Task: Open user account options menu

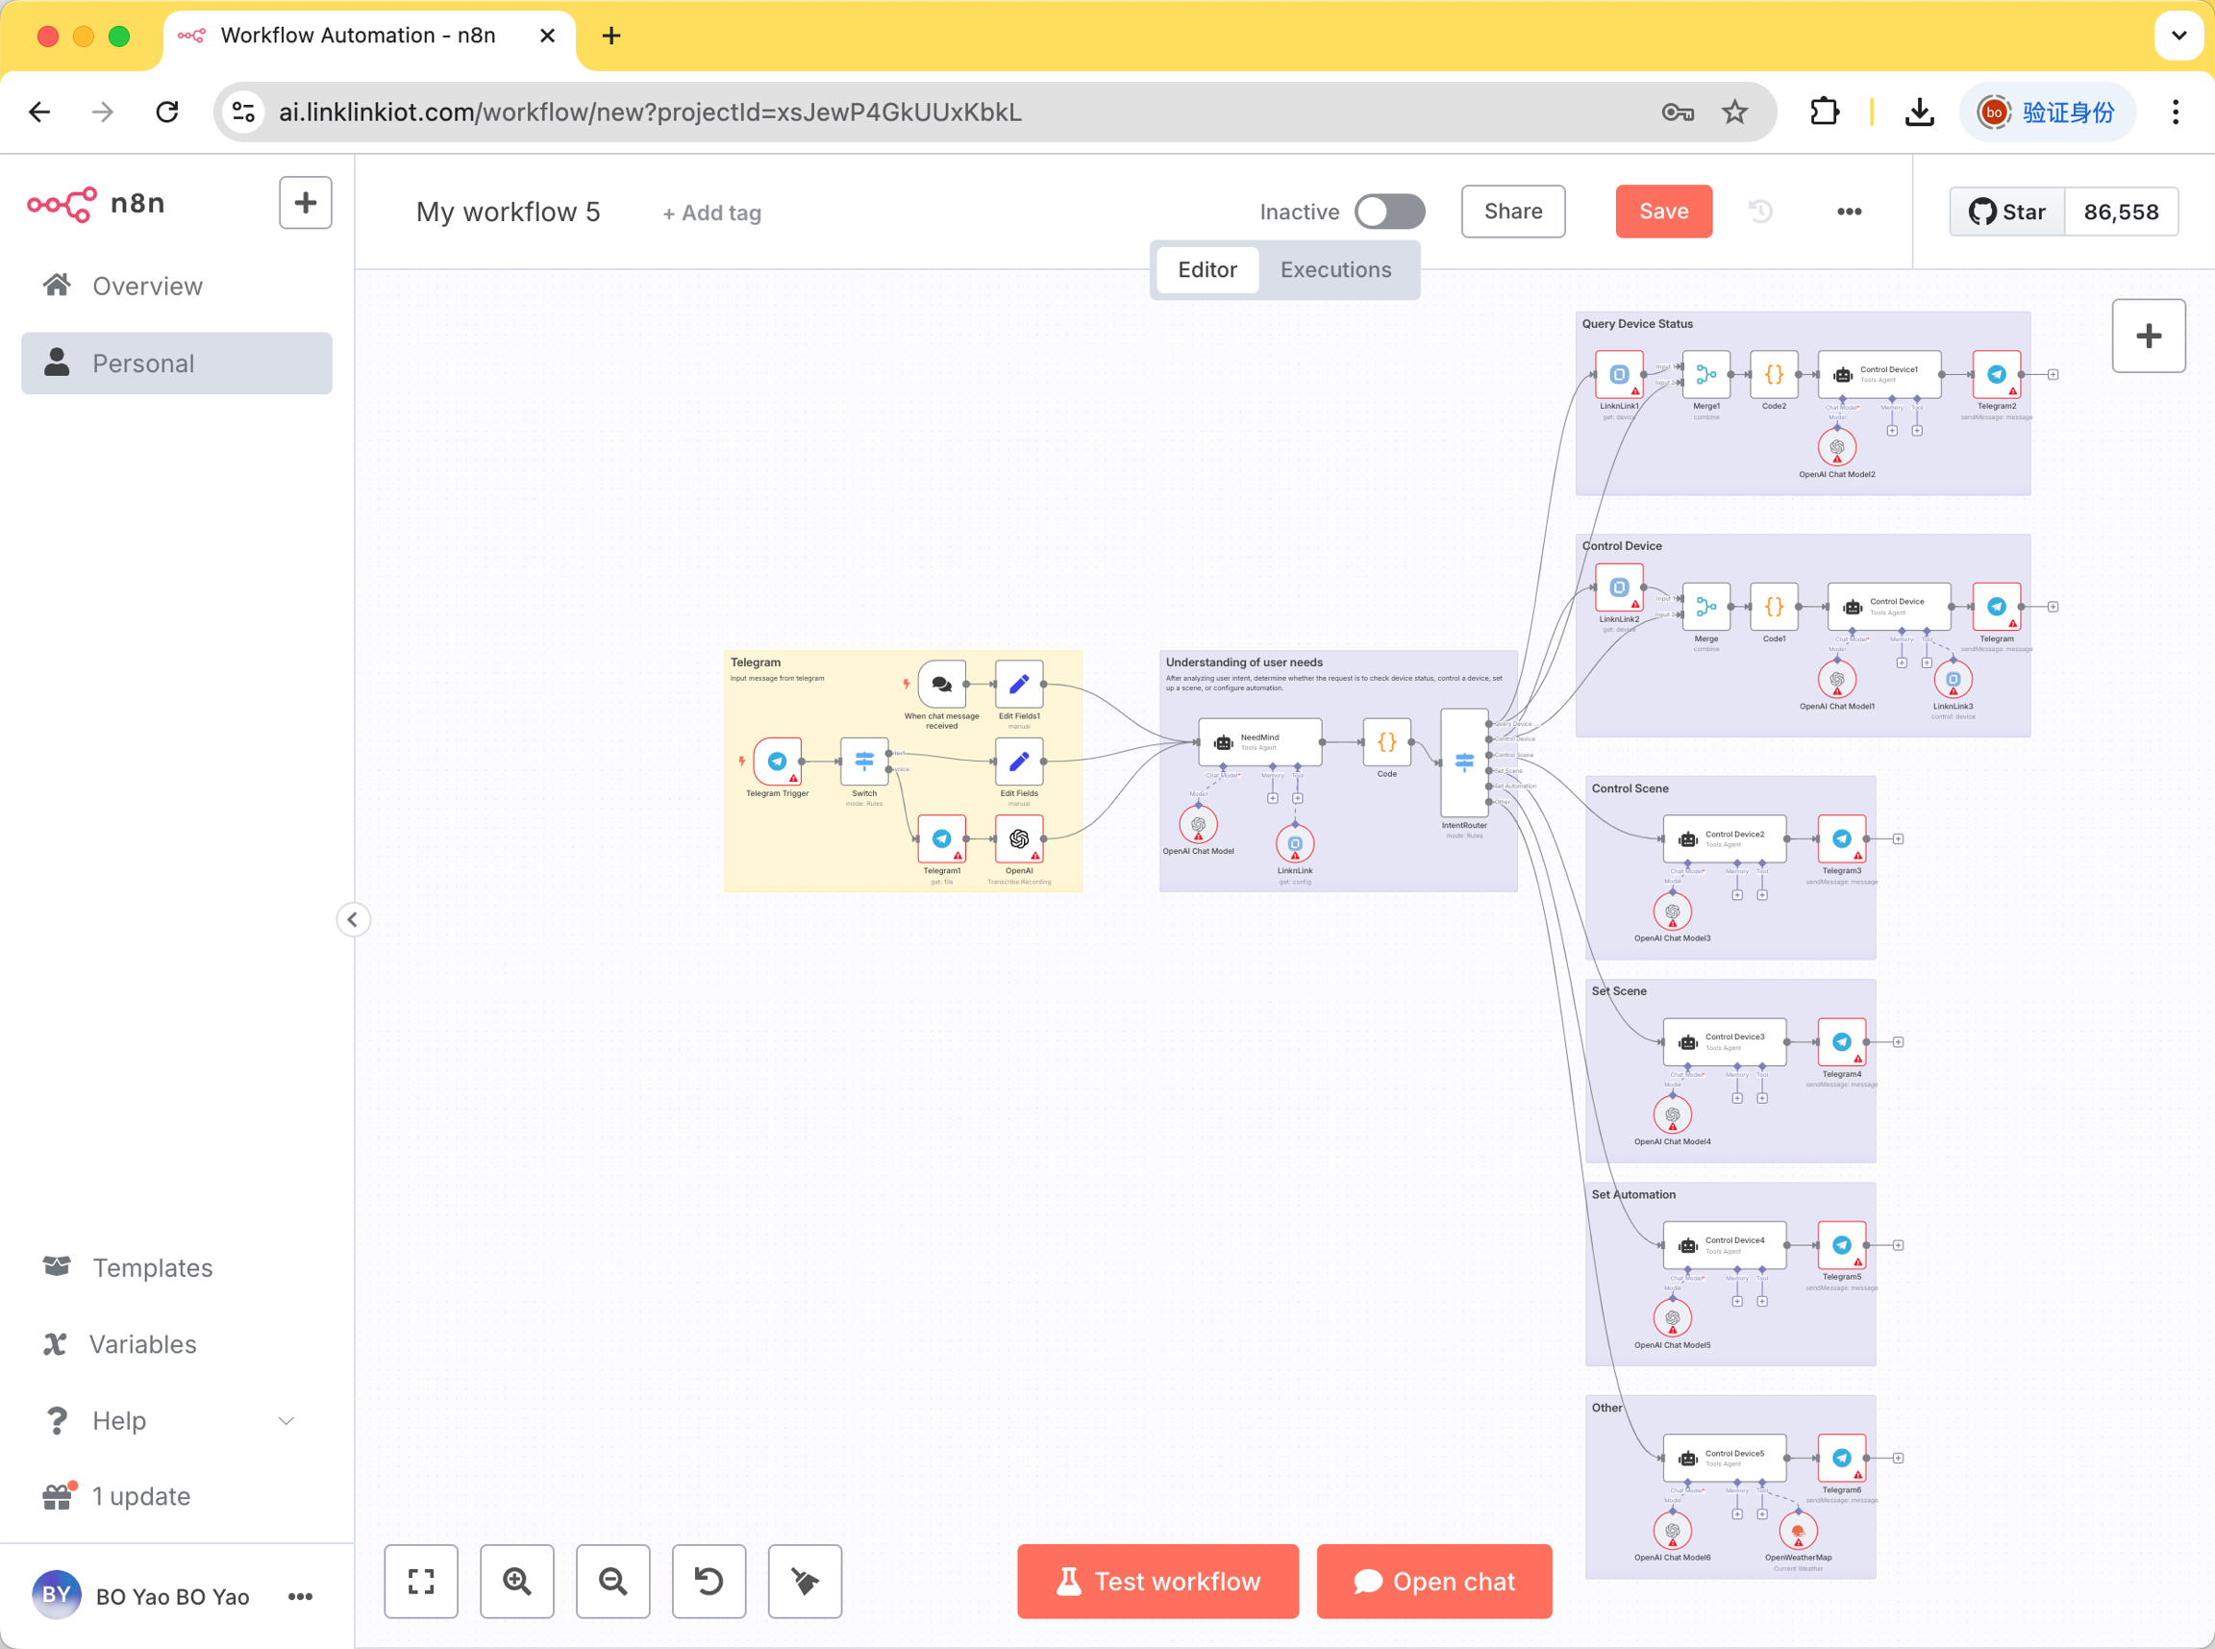Action: pyautogui.click(x=300, y=1596)
